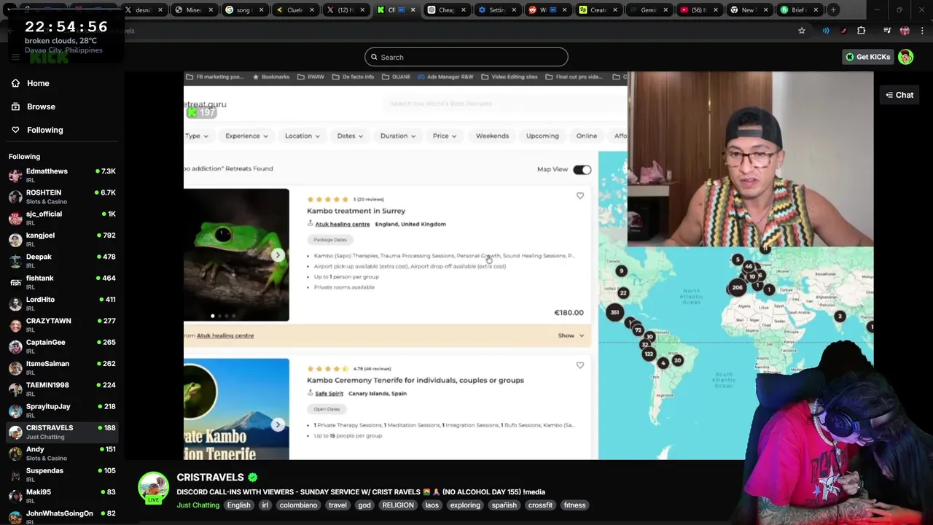Expand the Experience filter dropdown
Screen dimensions: 933x525
(246, 136)
